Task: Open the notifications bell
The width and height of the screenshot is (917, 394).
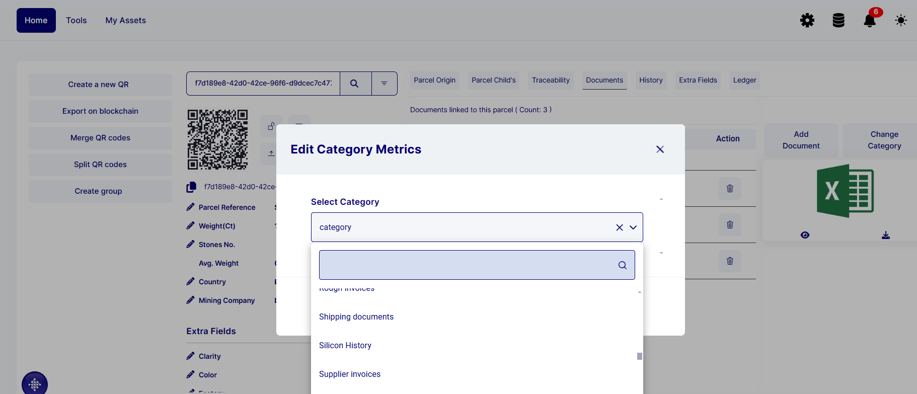Action: click(x=870, y=21)
